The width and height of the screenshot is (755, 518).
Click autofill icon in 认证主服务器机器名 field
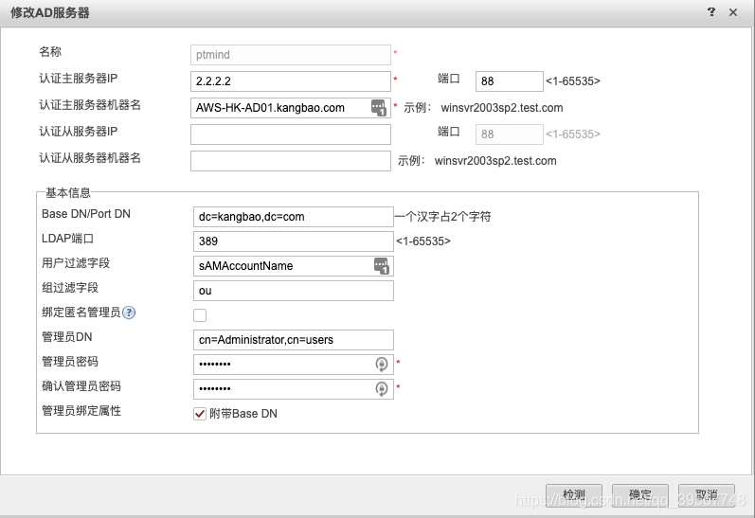point(379,108)
